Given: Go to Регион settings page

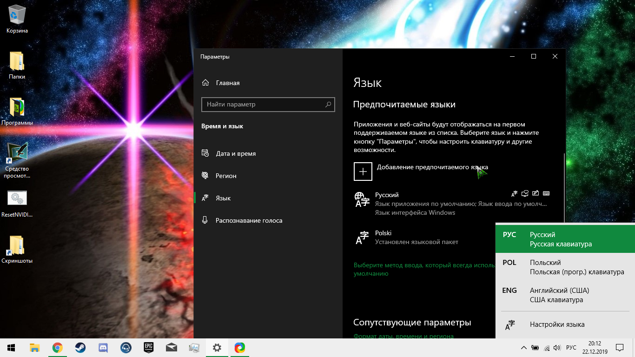Looking at the screenshot, I should [x=268, y=176].
